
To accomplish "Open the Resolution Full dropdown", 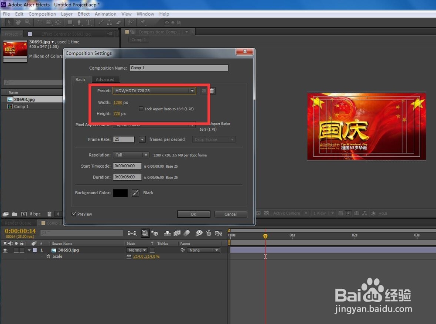I will tap(131, 155).
